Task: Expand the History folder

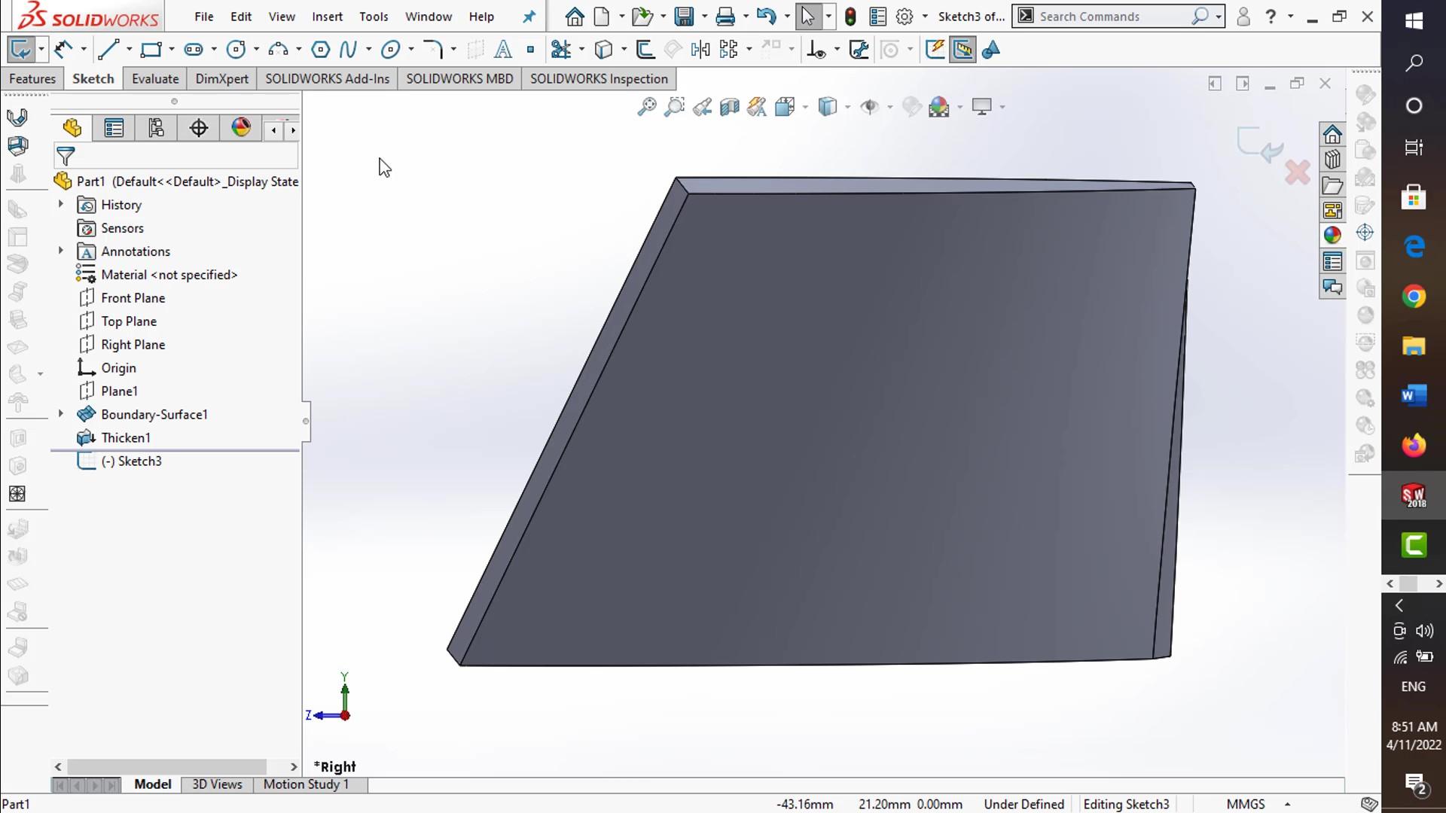Action: [61, 204]
